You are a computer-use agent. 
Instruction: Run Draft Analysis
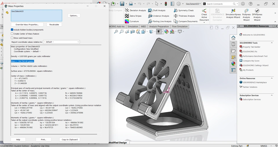pos(157,10)
